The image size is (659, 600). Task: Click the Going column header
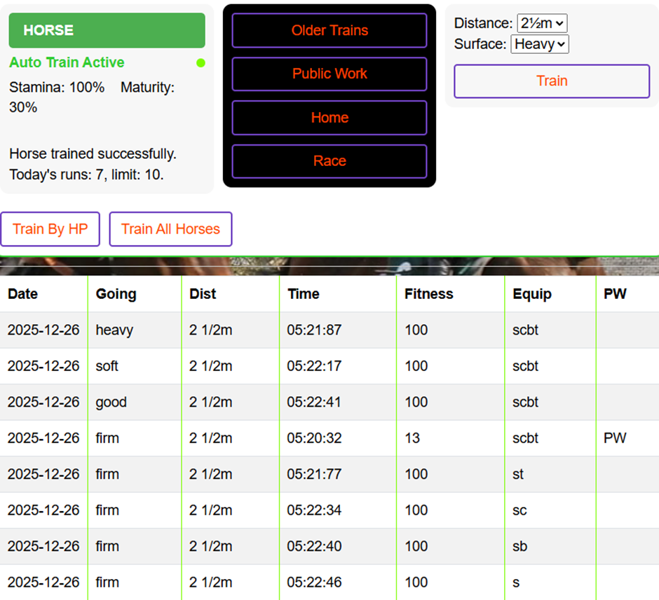coord(116,294)
